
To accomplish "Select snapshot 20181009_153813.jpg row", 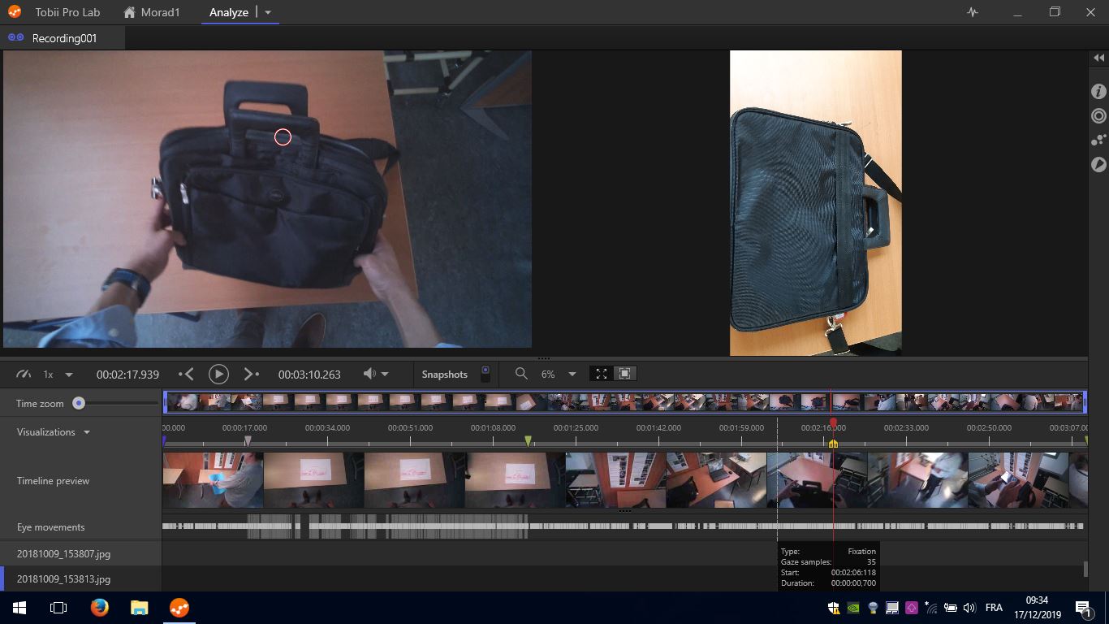I will pos(80,579).
